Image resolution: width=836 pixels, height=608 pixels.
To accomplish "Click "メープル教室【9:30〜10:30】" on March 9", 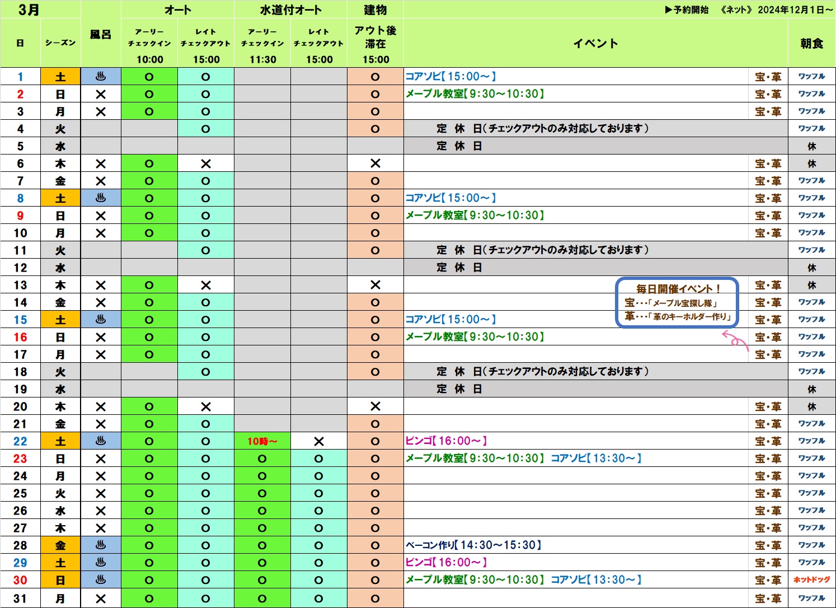I will tap(475, 215).
